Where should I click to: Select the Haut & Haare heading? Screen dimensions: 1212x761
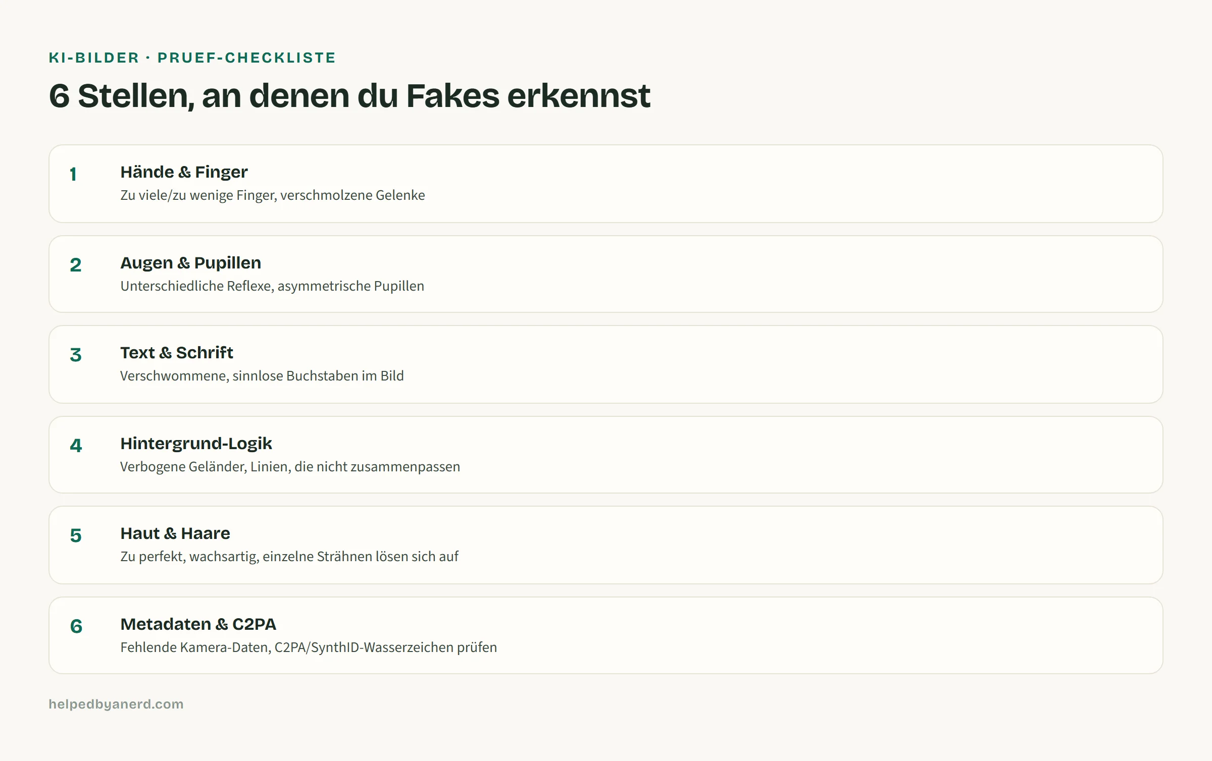tap(175, 533)
